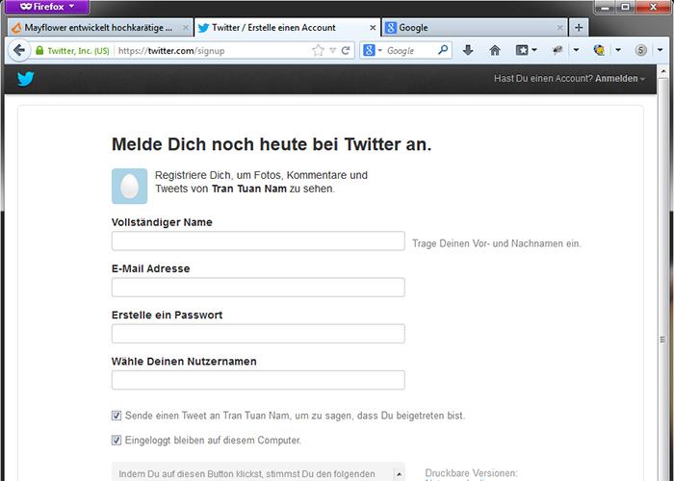Select the Twitter / Erstelle einen Account tab
The image size is (674, 481).
pyautogui.click(x=287, y=28)
